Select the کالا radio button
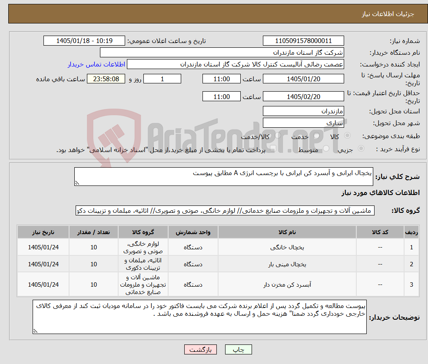The image size is (428, 364). pyautogui.click(x=347, y=136)
